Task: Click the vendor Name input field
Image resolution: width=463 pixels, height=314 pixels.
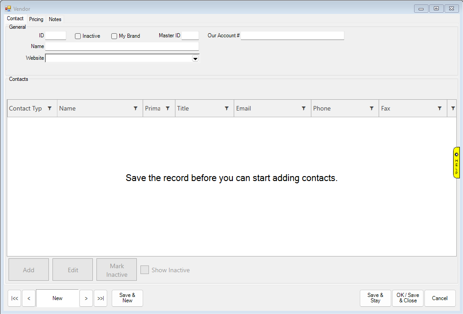Action: [x=122, y=46]
